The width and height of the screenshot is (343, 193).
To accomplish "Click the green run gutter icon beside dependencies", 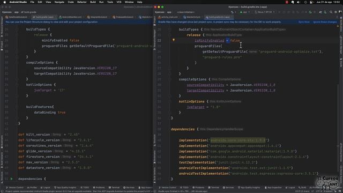I will (x=12, y=179).
